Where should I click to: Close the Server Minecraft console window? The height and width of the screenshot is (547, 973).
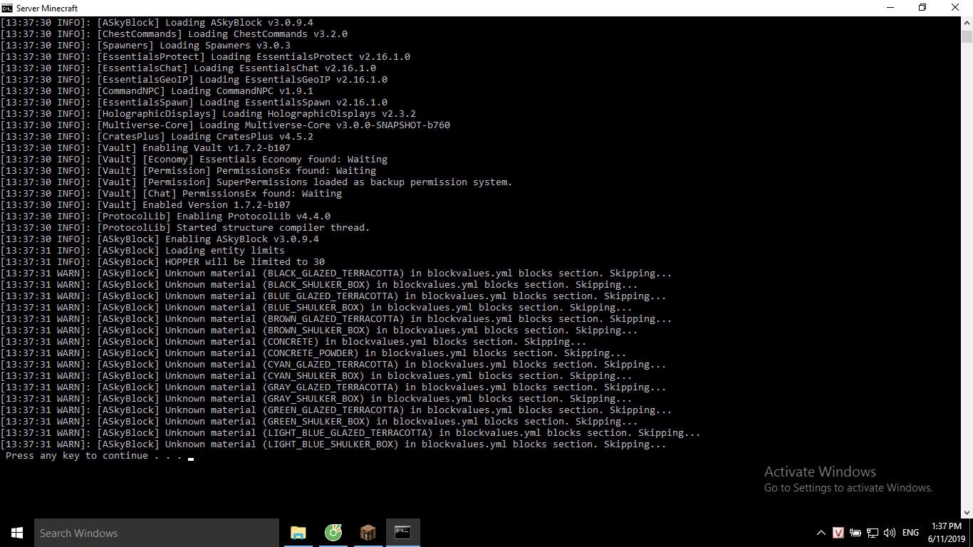956,8
